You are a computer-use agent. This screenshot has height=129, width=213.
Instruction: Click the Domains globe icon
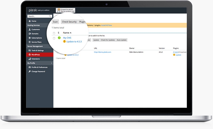point(30,34)
